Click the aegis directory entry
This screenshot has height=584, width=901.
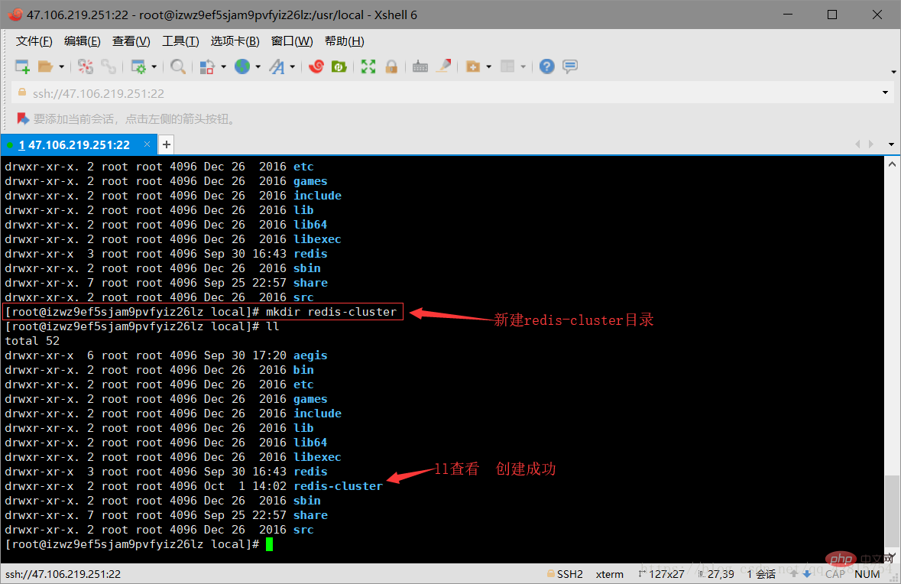[x=310, y=355]
